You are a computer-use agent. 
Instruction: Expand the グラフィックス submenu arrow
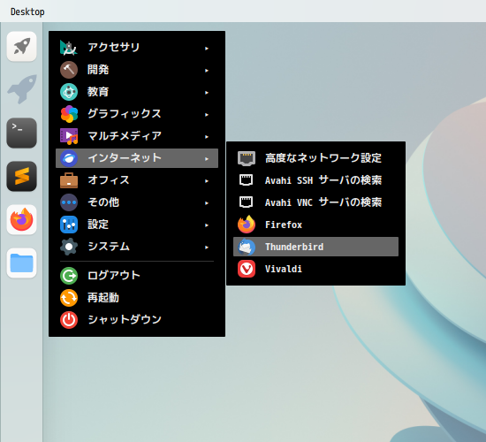click(x=207, y=115)
